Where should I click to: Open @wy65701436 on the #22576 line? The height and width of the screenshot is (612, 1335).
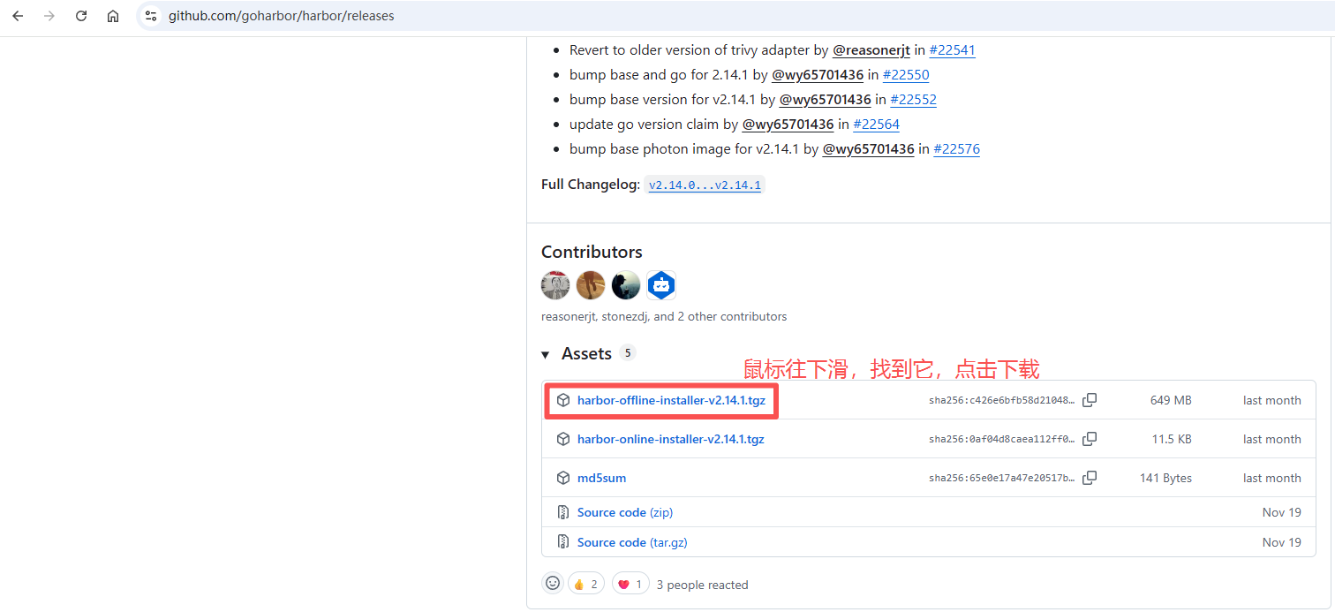[x=868, y=149]
